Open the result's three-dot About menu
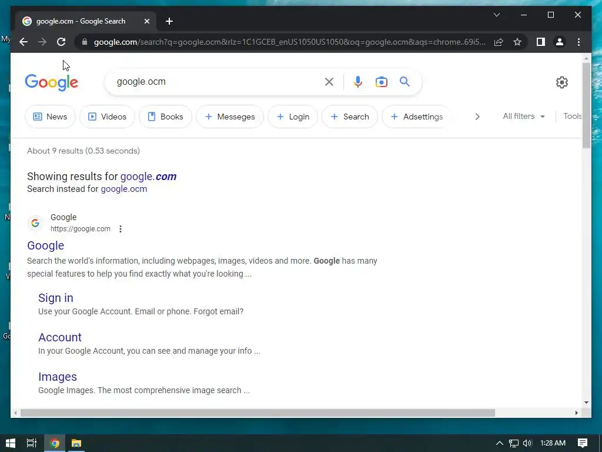The height and width of the screenshot is (452, 602). tap(120, 229)
